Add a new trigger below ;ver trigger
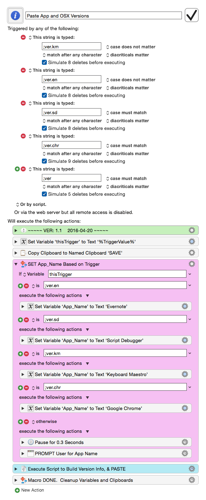This screenshot has height=500, width=206. (x=17, y=169)
